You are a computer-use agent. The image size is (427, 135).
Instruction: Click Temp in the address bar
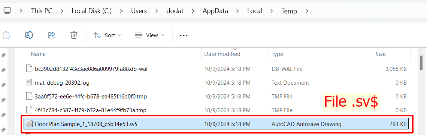pos(289,11)
